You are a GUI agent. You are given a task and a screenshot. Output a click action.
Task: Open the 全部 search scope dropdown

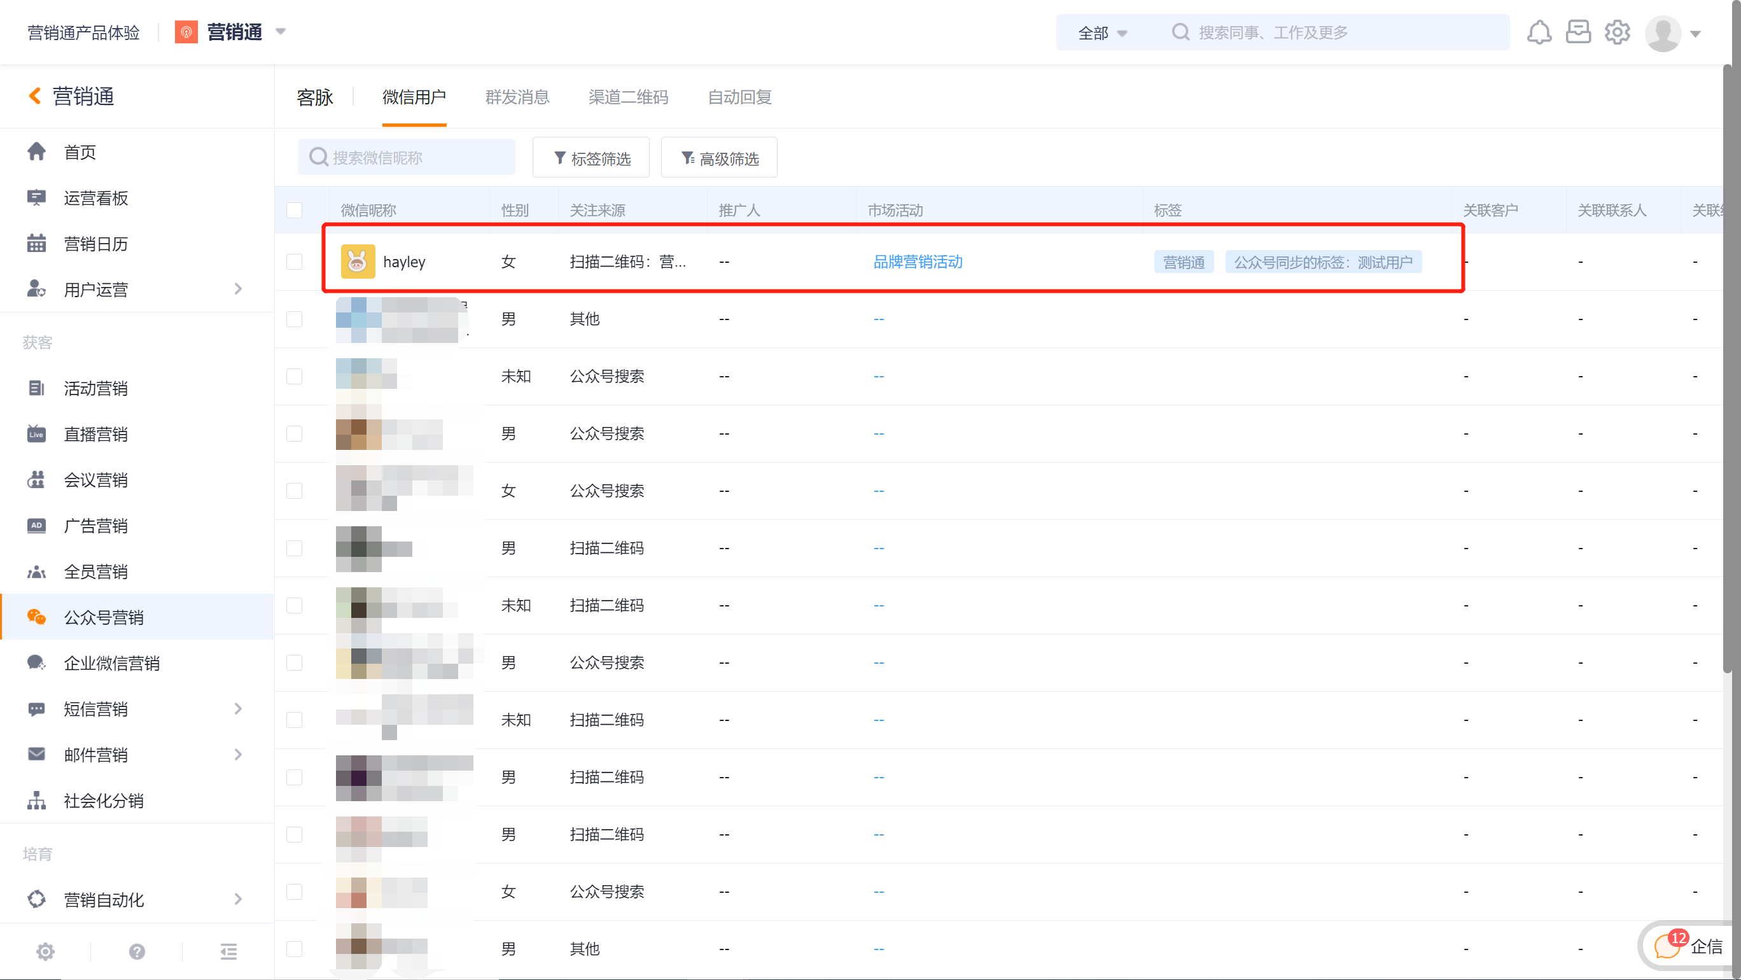coord(1102,32)
